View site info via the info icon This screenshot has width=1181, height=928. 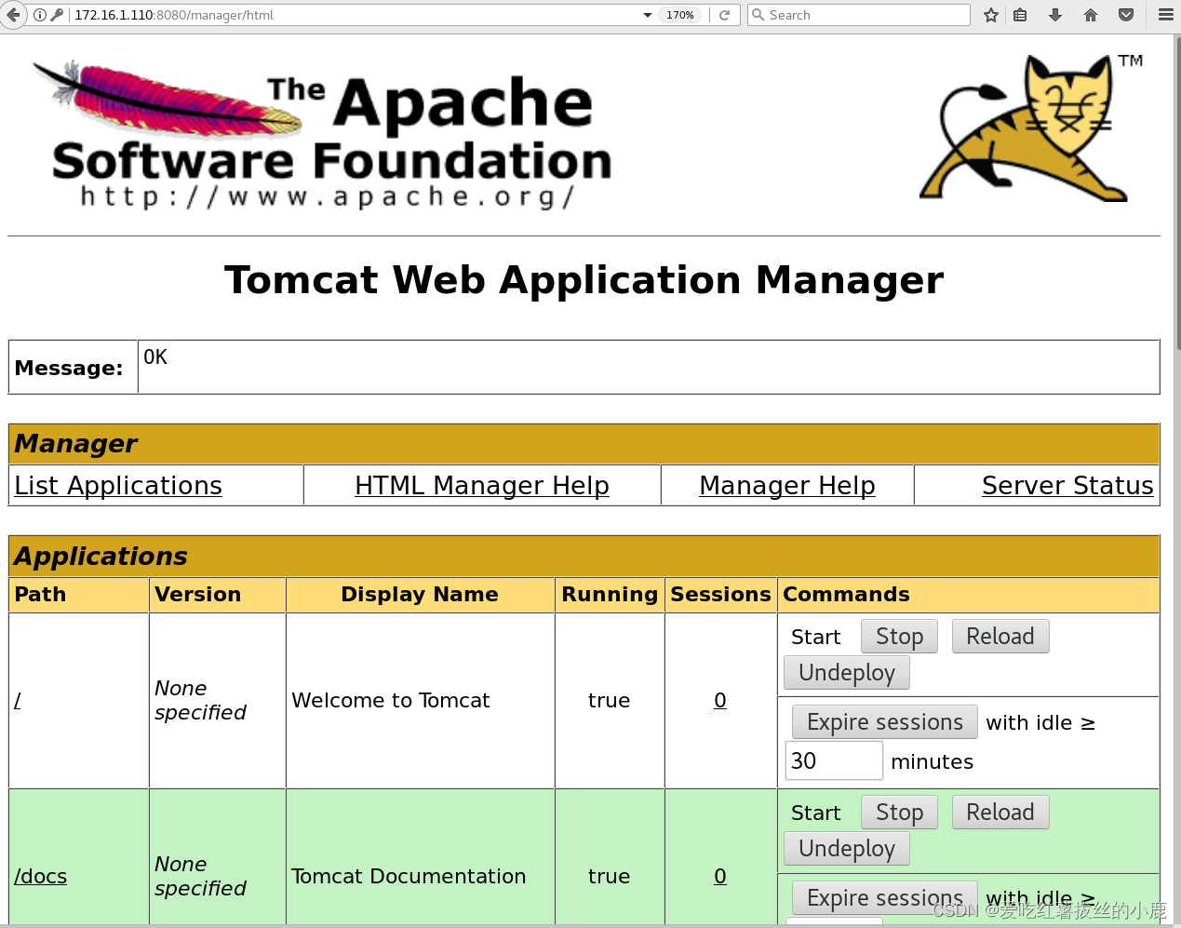coord(40,15)
